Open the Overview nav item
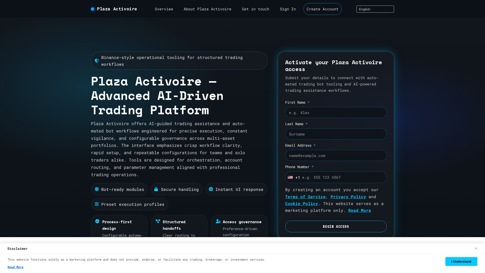The height and width of the screenshot is (273, 485). [x=164, y=9]
